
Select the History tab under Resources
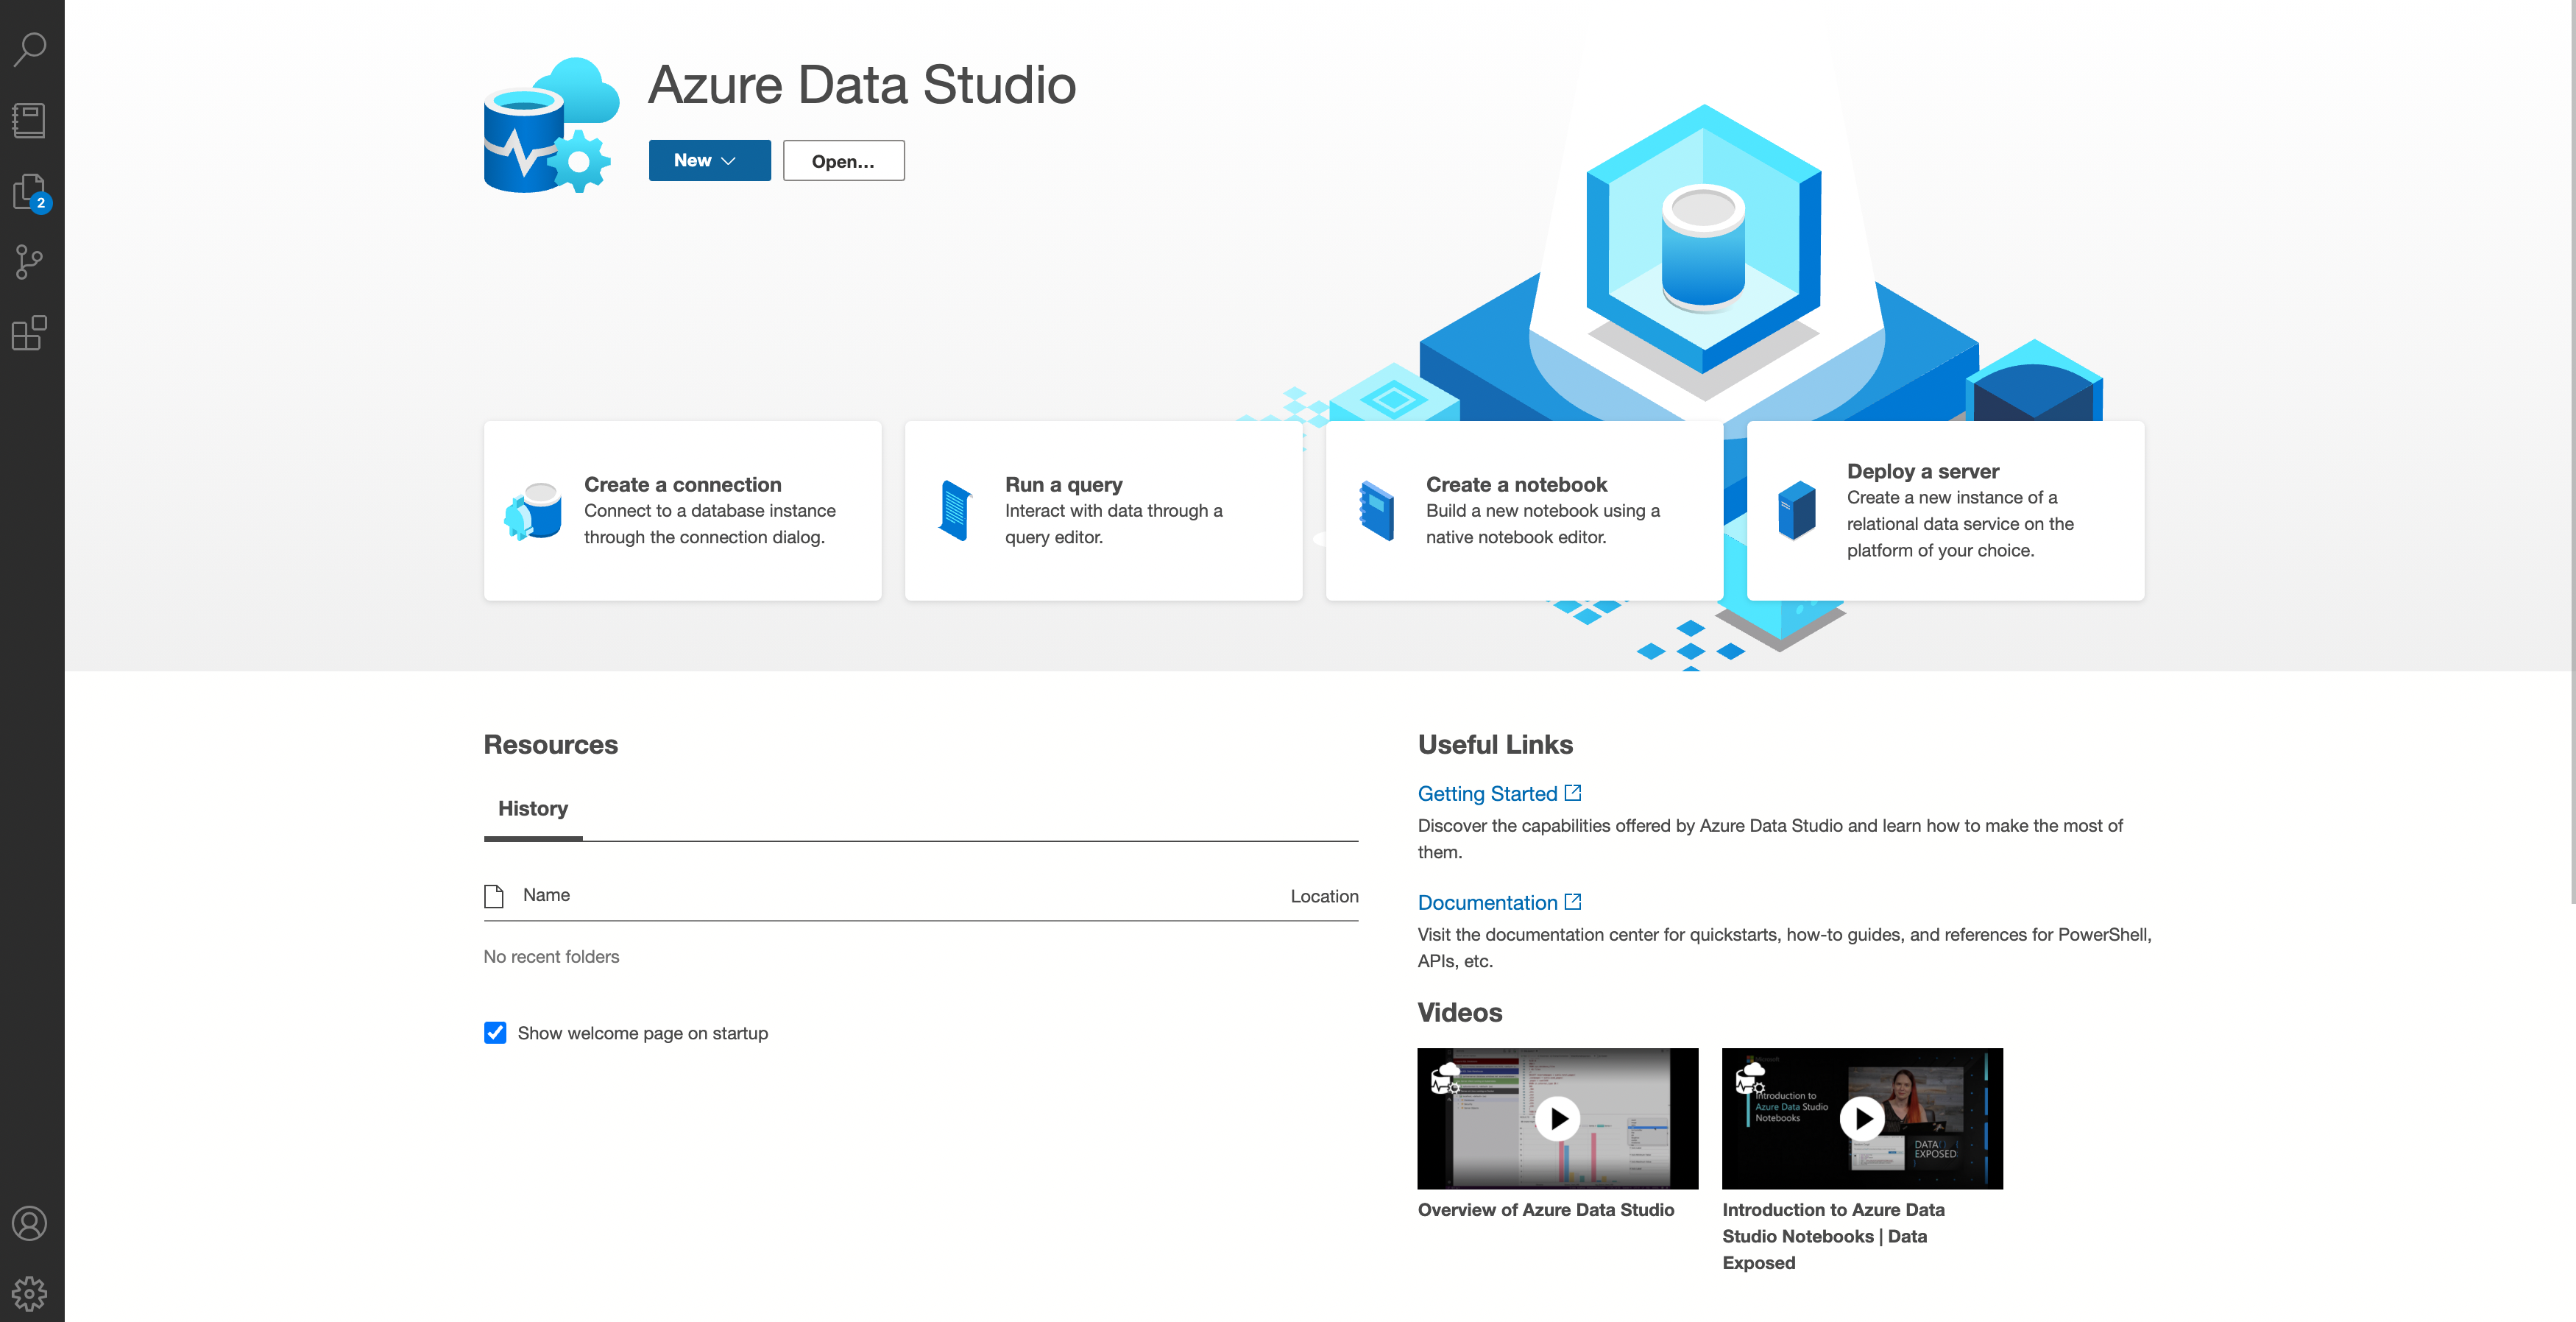(533, 809)
